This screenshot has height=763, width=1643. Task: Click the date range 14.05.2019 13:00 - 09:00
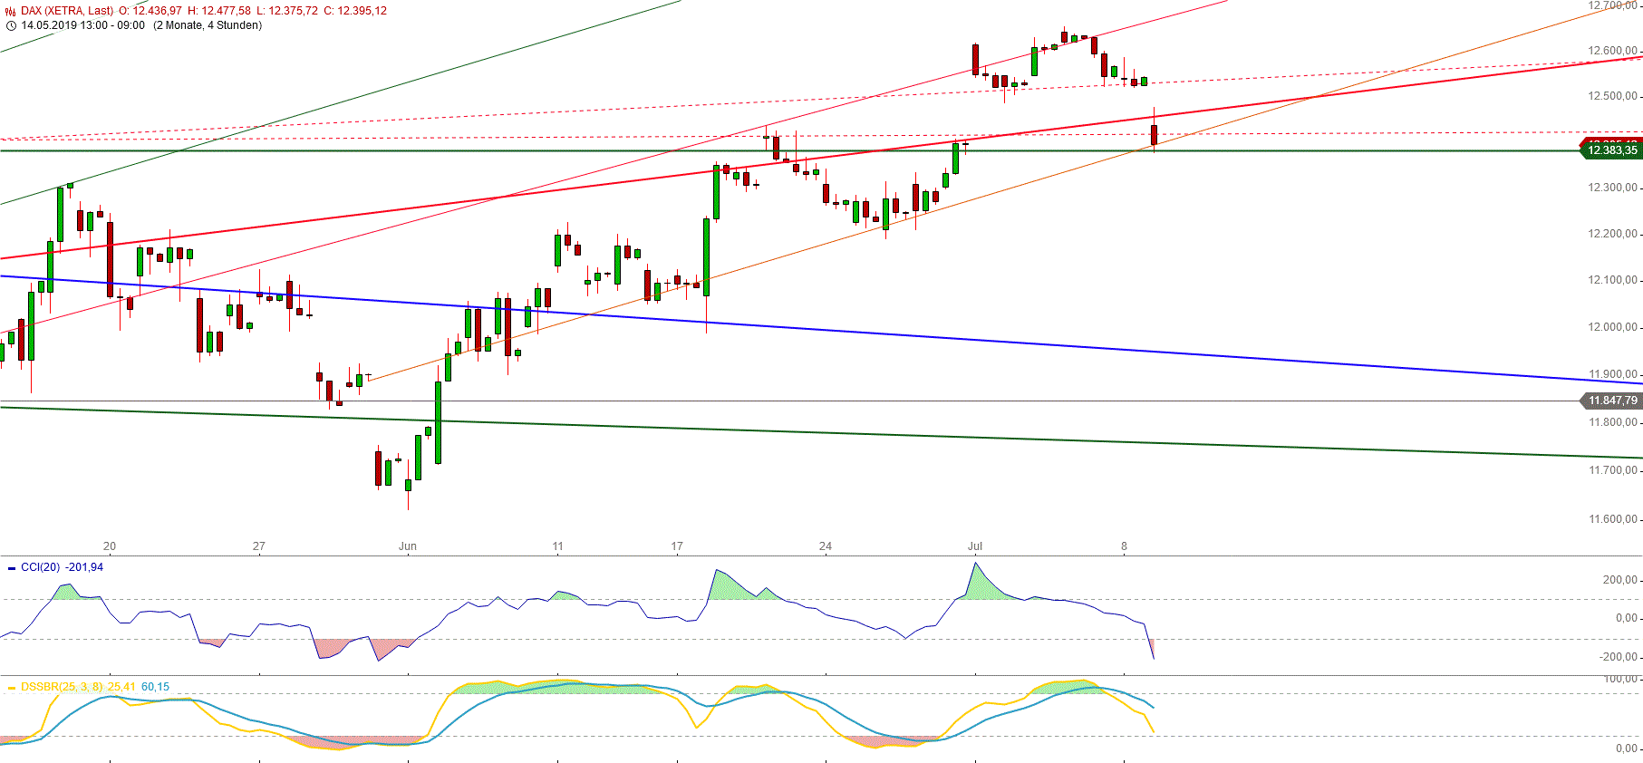click(83, 25)
